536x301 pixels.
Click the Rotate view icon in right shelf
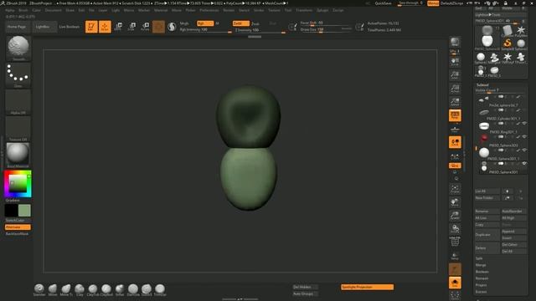coord(455,228)
